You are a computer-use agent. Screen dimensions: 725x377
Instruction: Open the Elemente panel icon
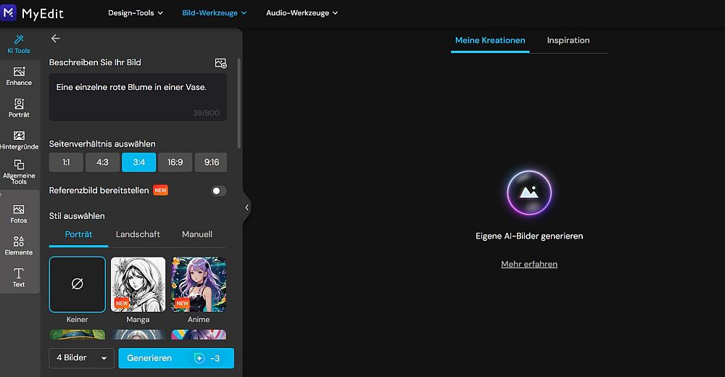19,245
